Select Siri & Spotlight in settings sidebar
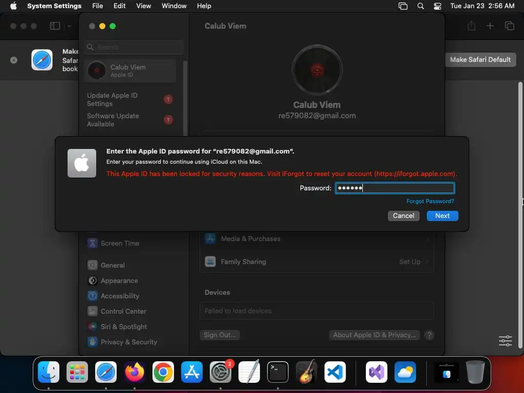This screenshot has width=524, height=393. point(117,327)
